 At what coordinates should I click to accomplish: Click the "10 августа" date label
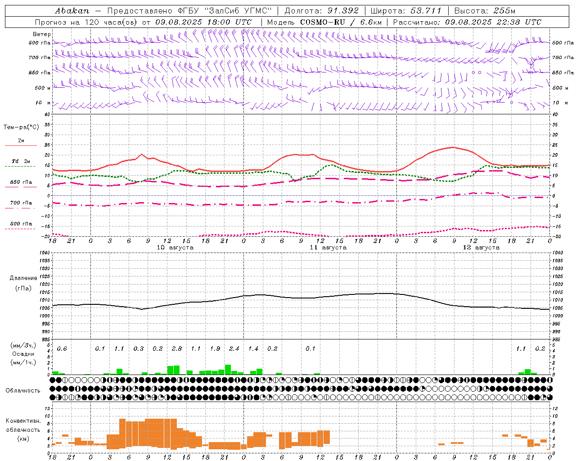[175, 248]
